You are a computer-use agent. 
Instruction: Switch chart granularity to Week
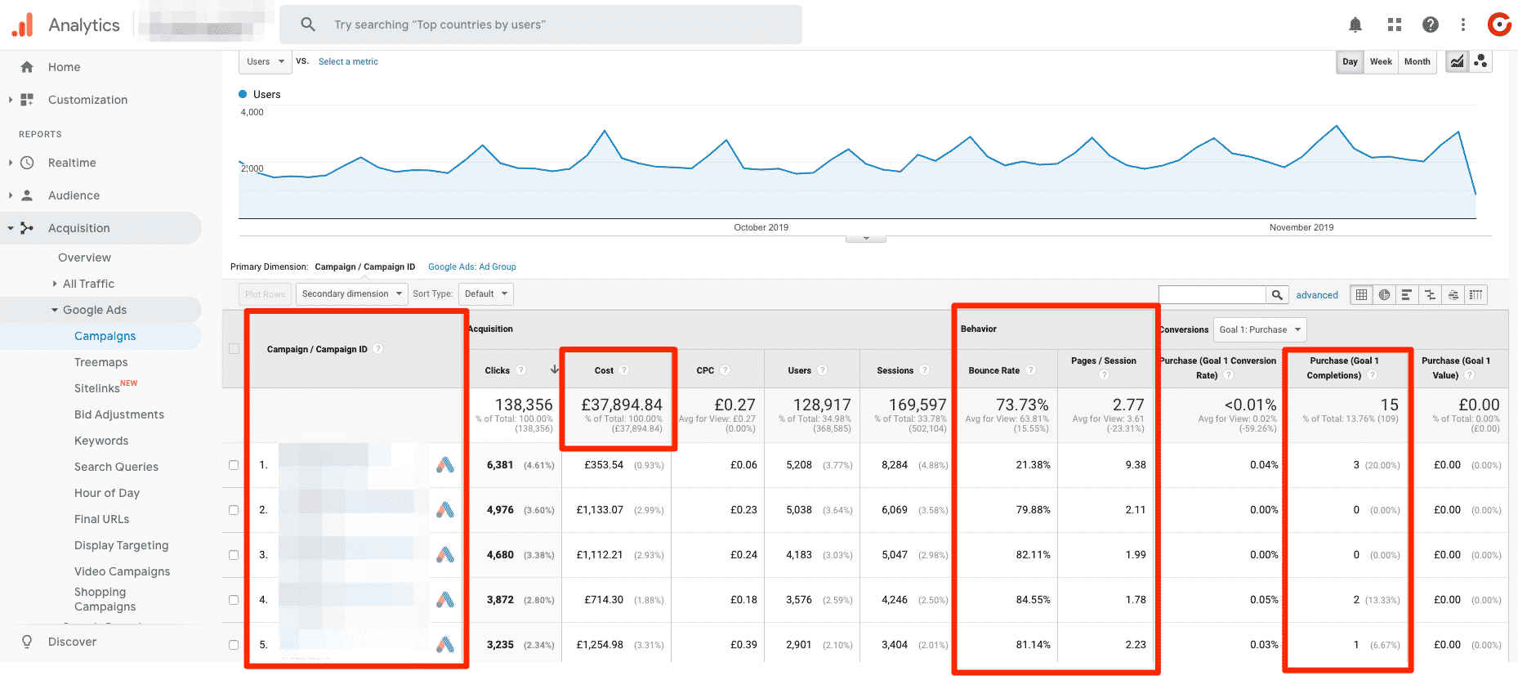[1381, 61]
